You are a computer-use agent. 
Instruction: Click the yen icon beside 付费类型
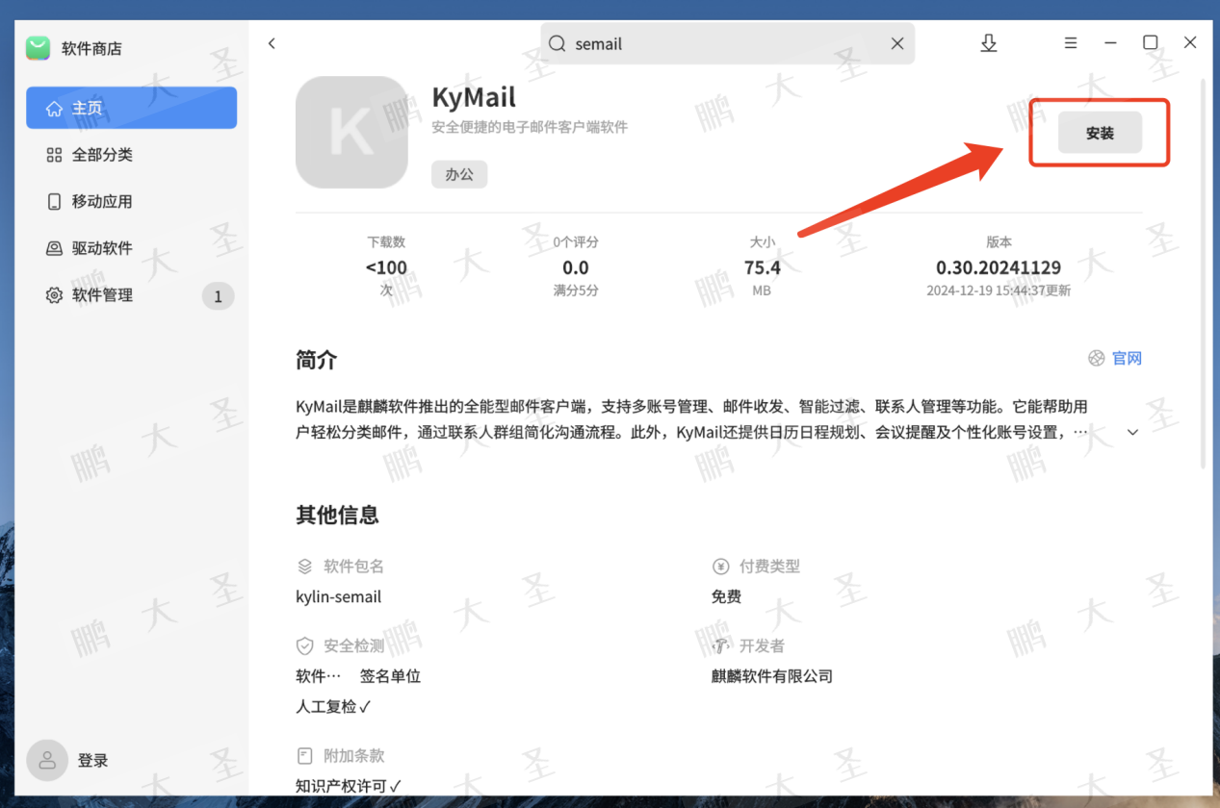click(x=720, y=567)
